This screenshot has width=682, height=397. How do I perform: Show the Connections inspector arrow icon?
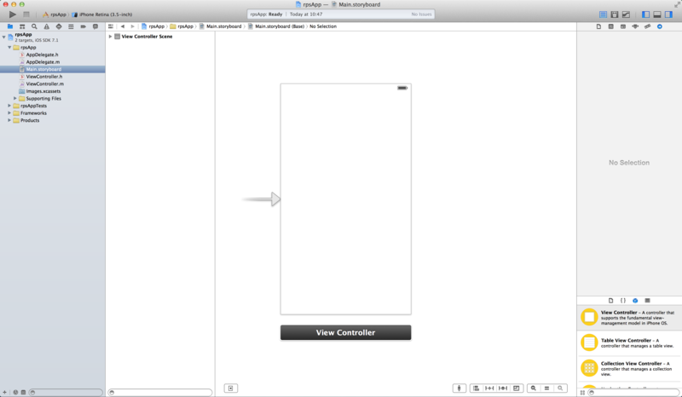660,26
